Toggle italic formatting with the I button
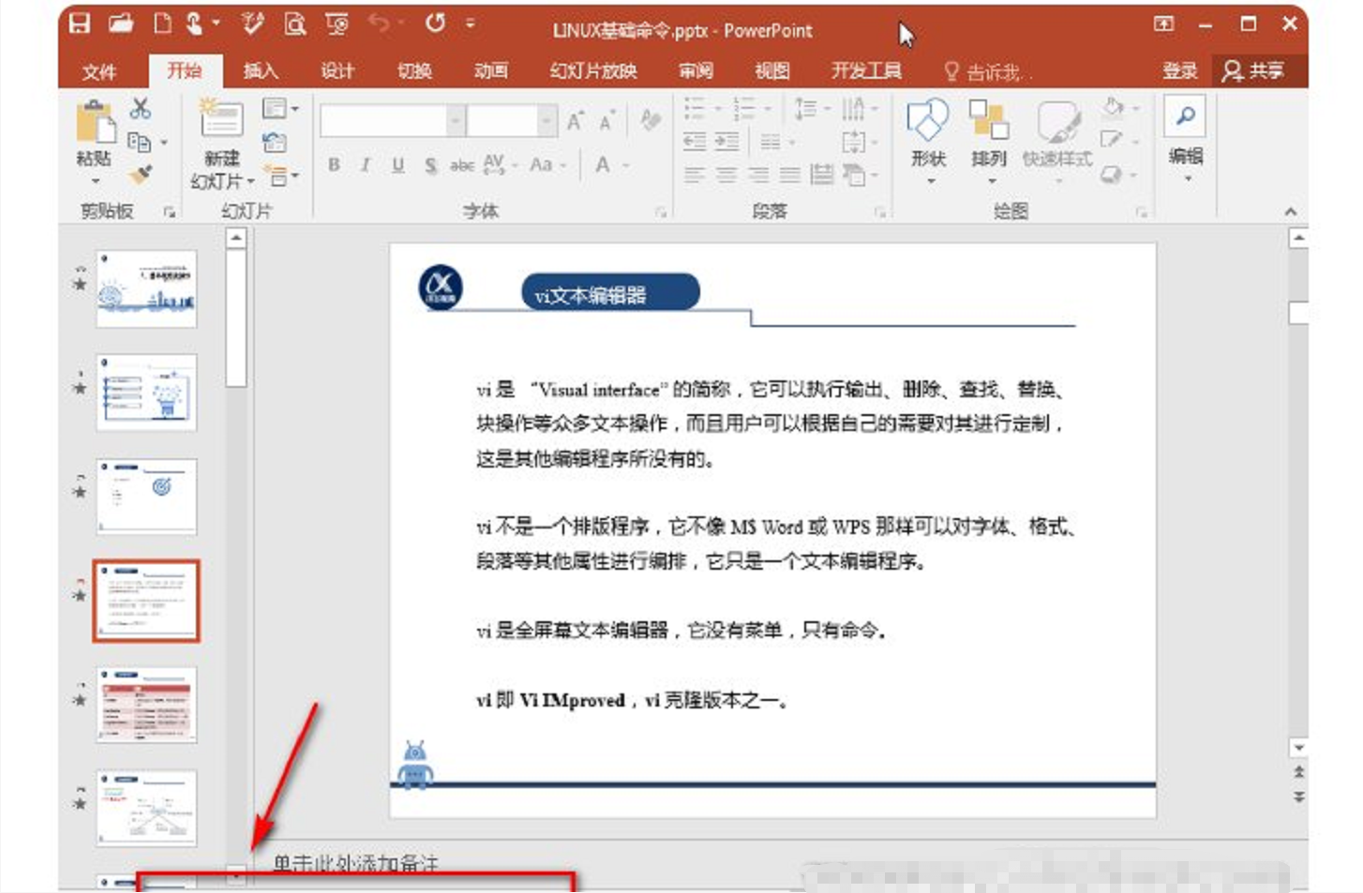 tap(366, 165)
